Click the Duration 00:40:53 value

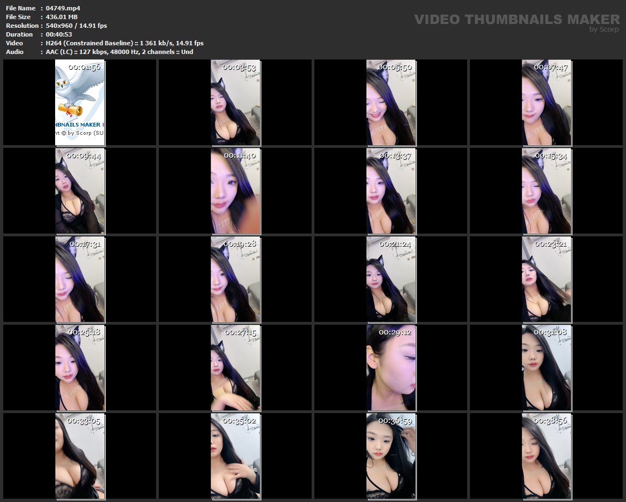coord(59,34)
